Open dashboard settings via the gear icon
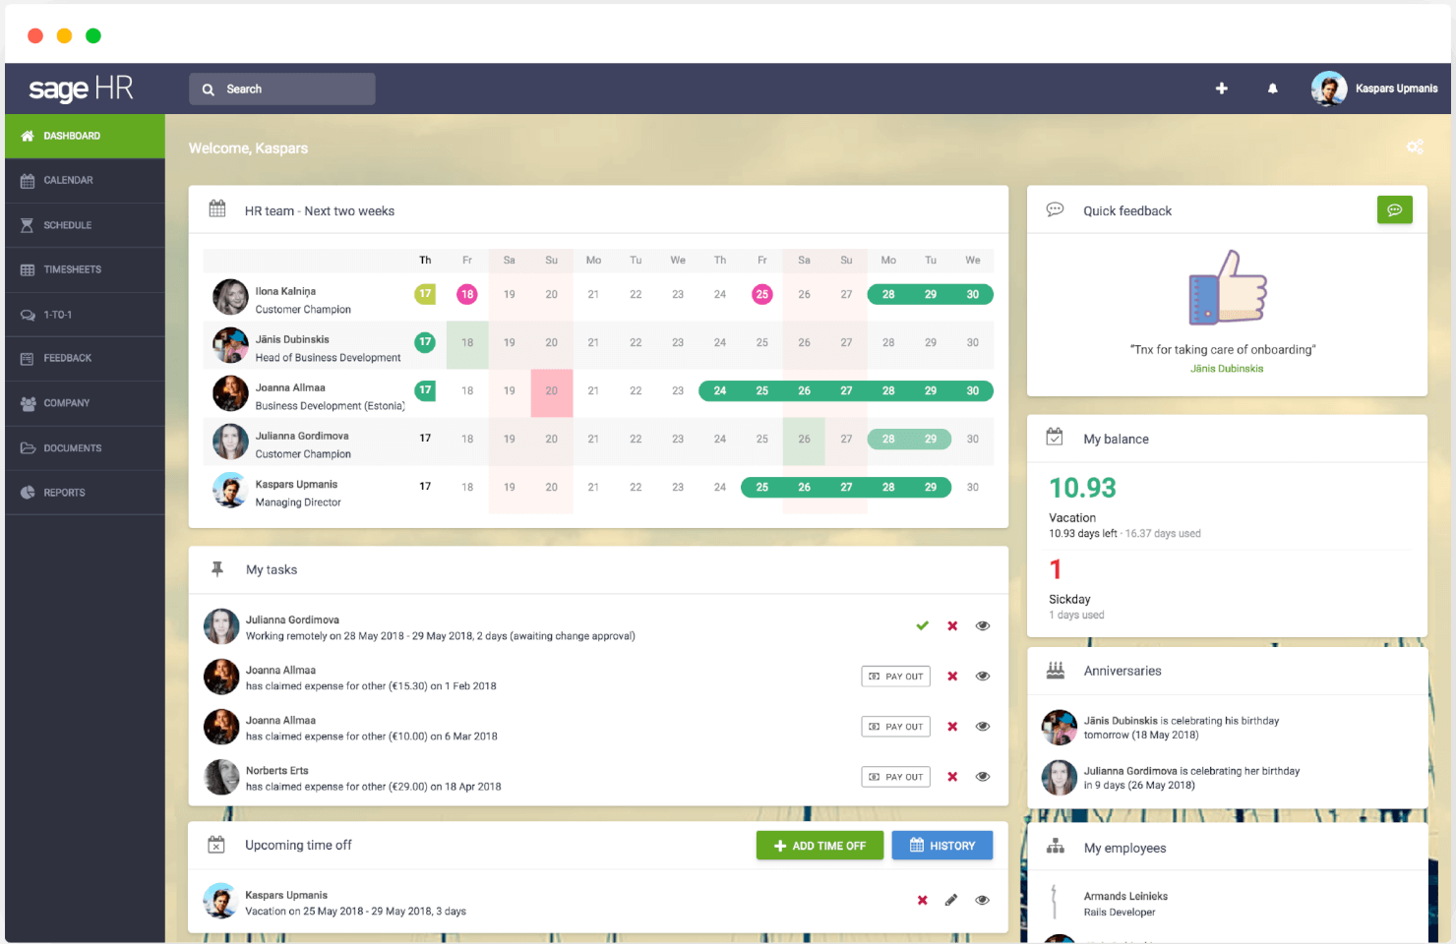Viewport: 1456px width, 944px height. coord(1415,147)
